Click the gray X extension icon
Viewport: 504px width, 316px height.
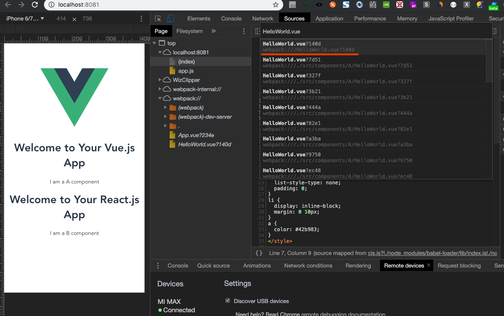(x=467, y=5)
